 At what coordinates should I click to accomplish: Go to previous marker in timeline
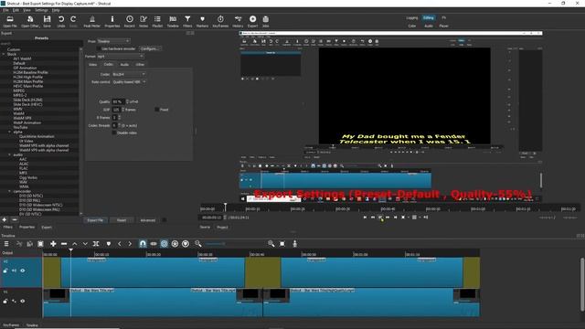pyautogui.click(x=120, y=244)
